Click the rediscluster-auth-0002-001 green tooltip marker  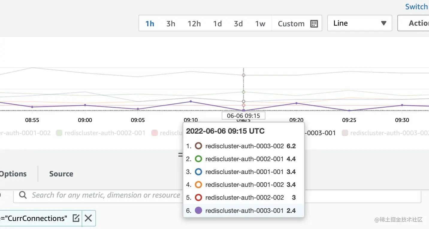tap(198, 159)
